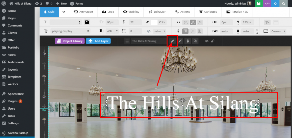The width and height of the screenshot is (292, 138).
Task: Click the user avatar in admin bar
Action: point(249,3)
